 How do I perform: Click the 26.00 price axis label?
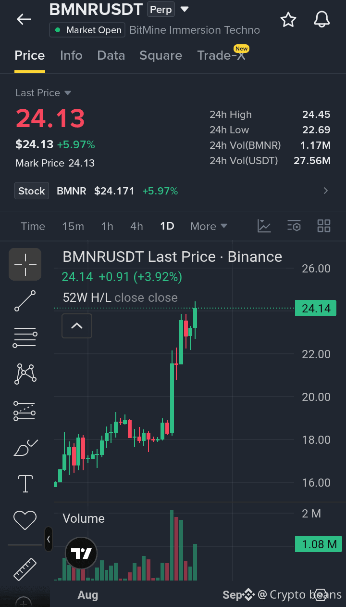(316, 269)
